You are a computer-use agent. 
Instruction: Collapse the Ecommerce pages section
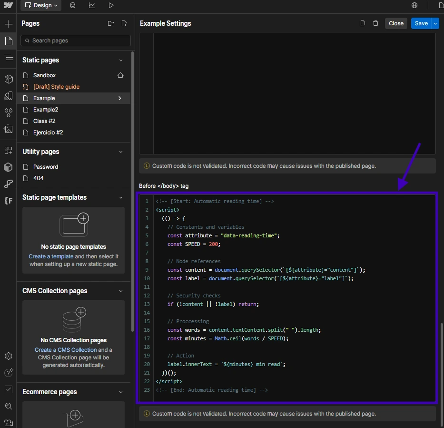point(121,392)
